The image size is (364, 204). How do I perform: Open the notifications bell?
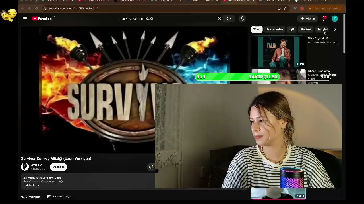[324, 19]
